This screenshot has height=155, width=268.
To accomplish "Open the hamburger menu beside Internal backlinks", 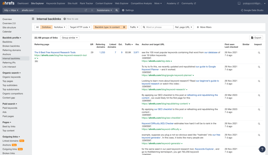I will tap(33, 19).
